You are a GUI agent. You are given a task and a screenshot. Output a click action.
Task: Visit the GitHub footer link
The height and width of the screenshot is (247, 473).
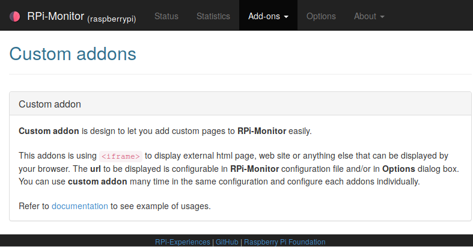(227, 242)
